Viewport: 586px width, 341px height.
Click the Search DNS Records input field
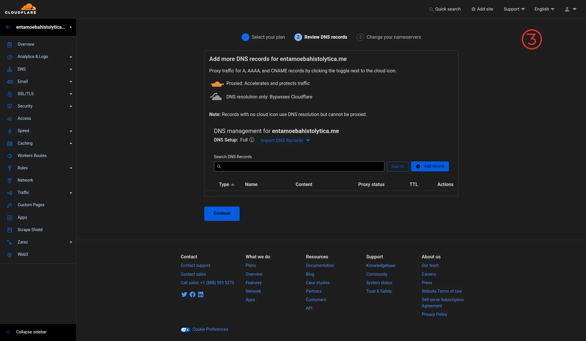(299, 166)
